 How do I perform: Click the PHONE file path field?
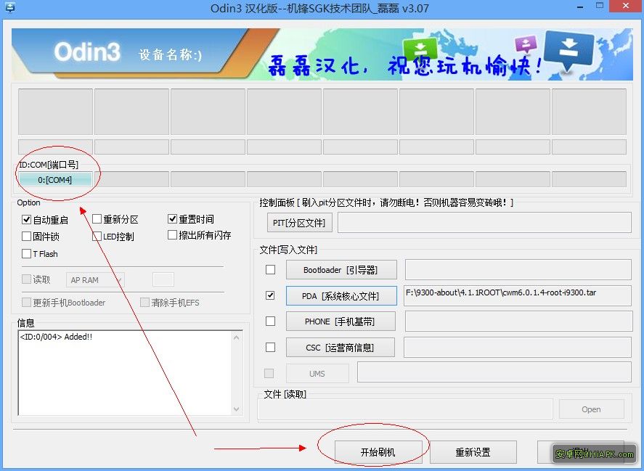point(519,321)
